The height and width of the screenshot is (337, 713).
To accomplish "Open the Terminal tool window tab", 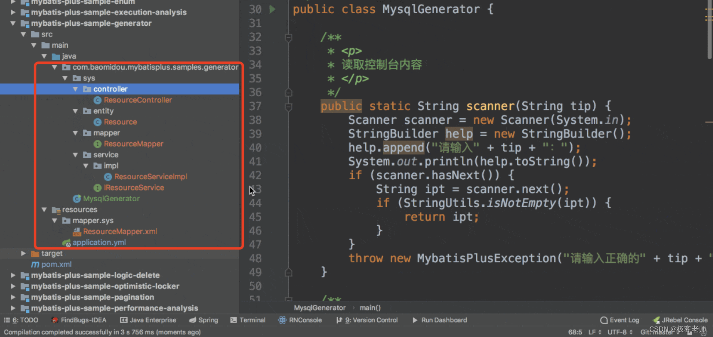I will coord(248,320).
